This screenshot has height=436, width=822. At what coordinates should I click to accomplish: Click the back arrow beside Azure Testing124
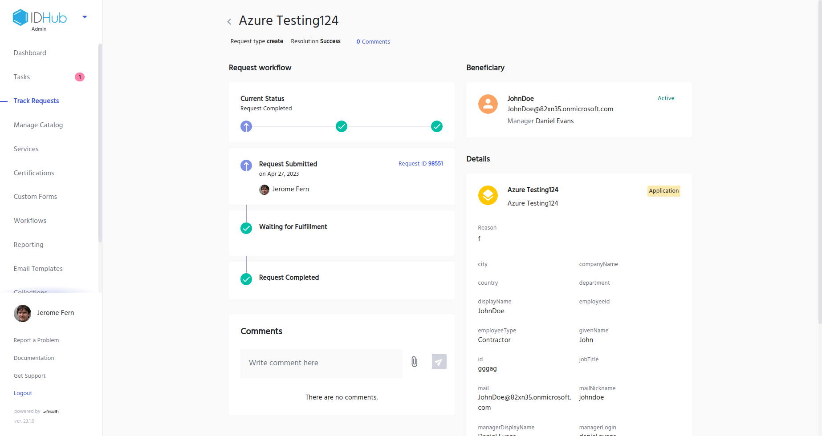(x=229, y=21)
